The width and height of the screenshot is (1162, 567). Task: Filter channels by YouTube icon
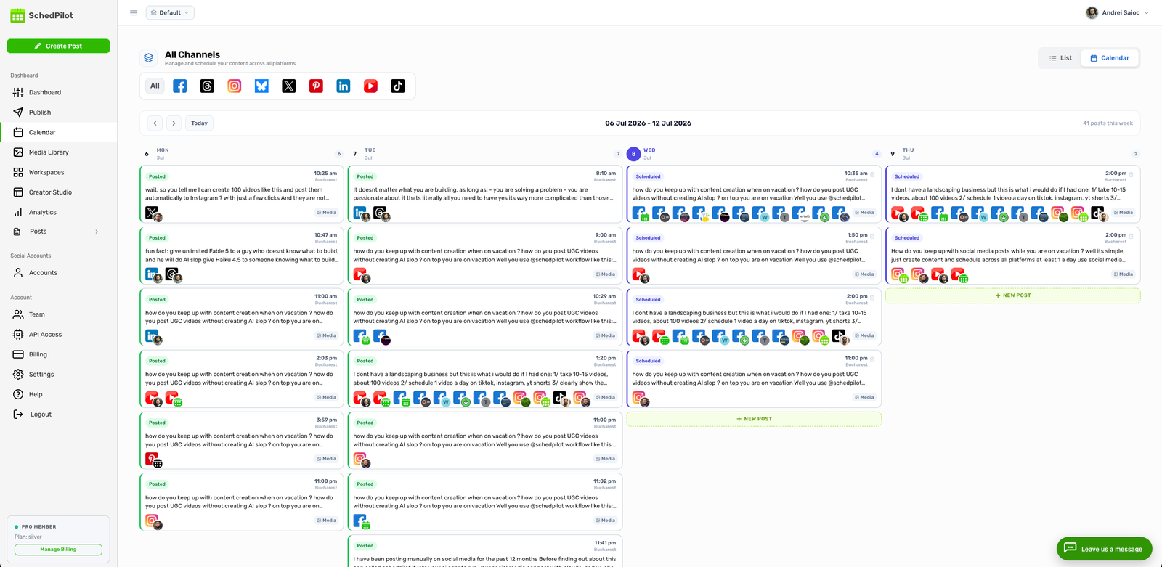click(x=370, y=86)
